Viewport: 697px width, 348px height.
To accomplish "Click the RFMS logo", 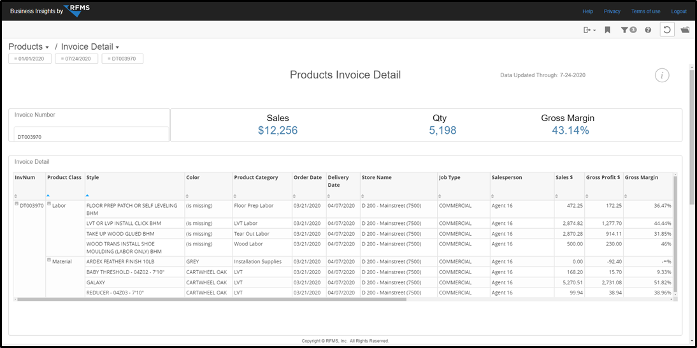I will click(77, 10).
